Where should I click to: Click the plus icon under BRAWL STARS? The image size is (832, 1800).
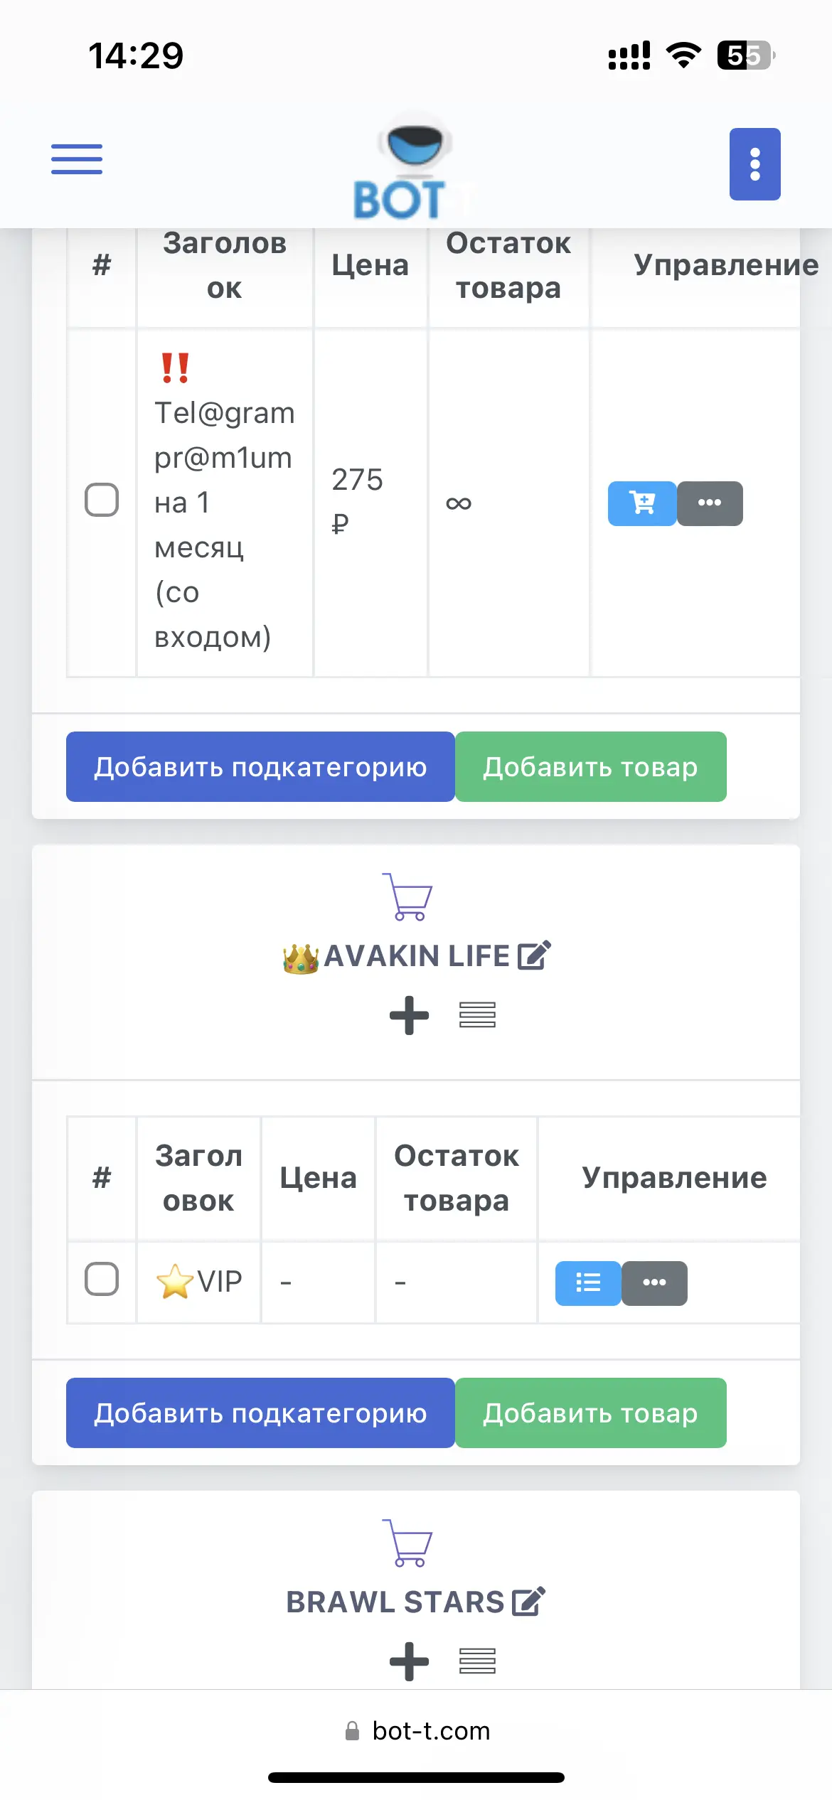(x=409, y=1661)
